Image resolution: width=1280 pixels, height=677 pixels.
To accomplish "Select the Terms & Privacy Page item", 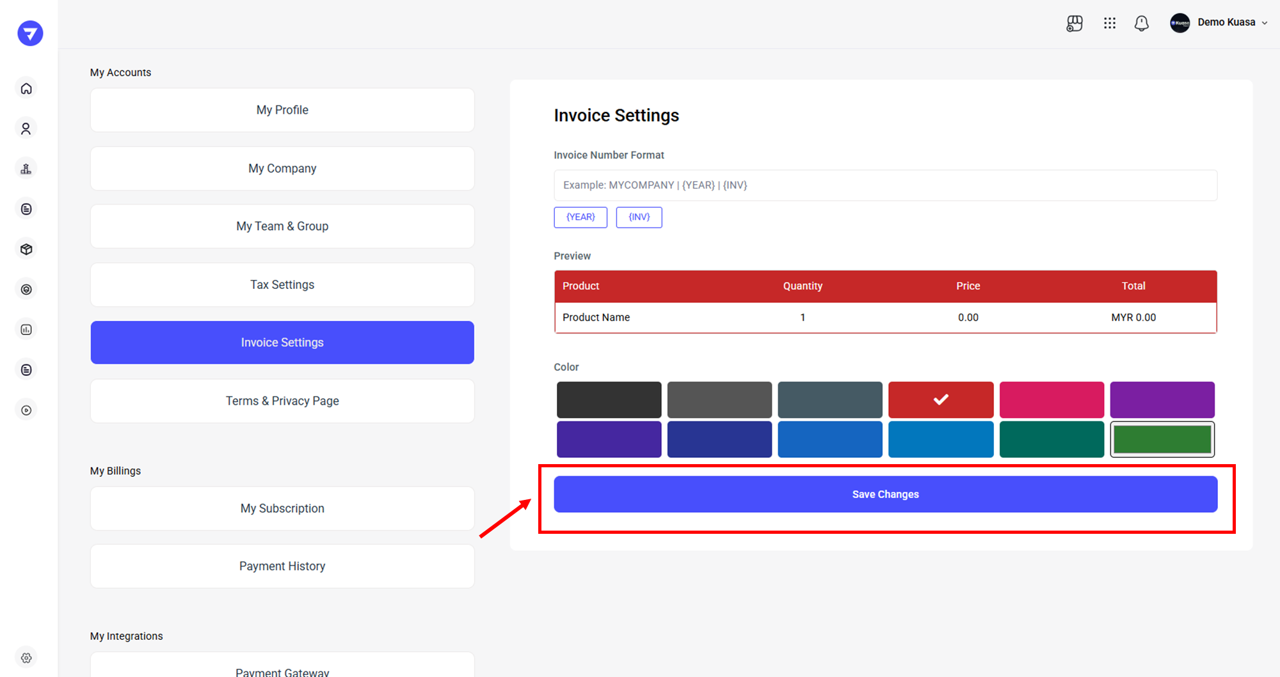I will [x=282, y=401].
